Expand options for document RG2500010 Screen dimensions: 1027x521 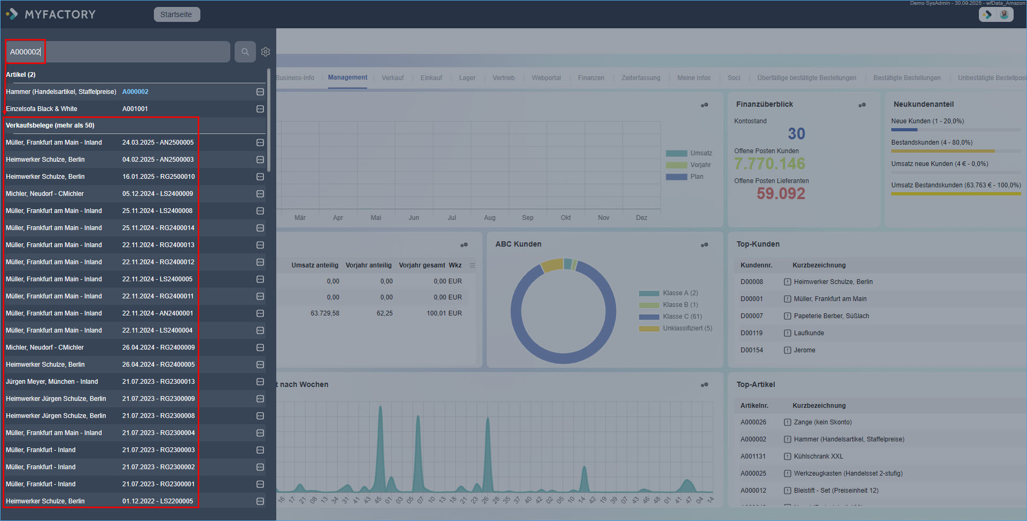click(260, 177)
